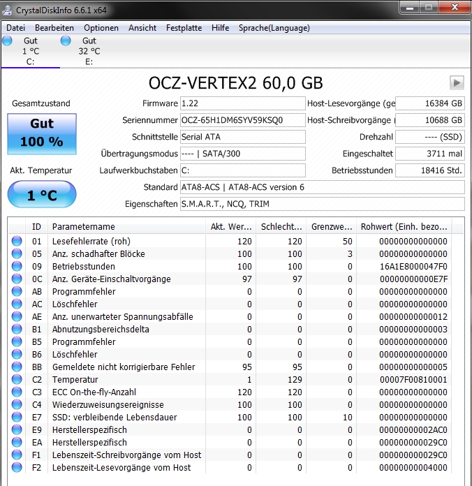
Task: Click the Laufwerkbuchstaben field C:
Action: click(243, 170)
